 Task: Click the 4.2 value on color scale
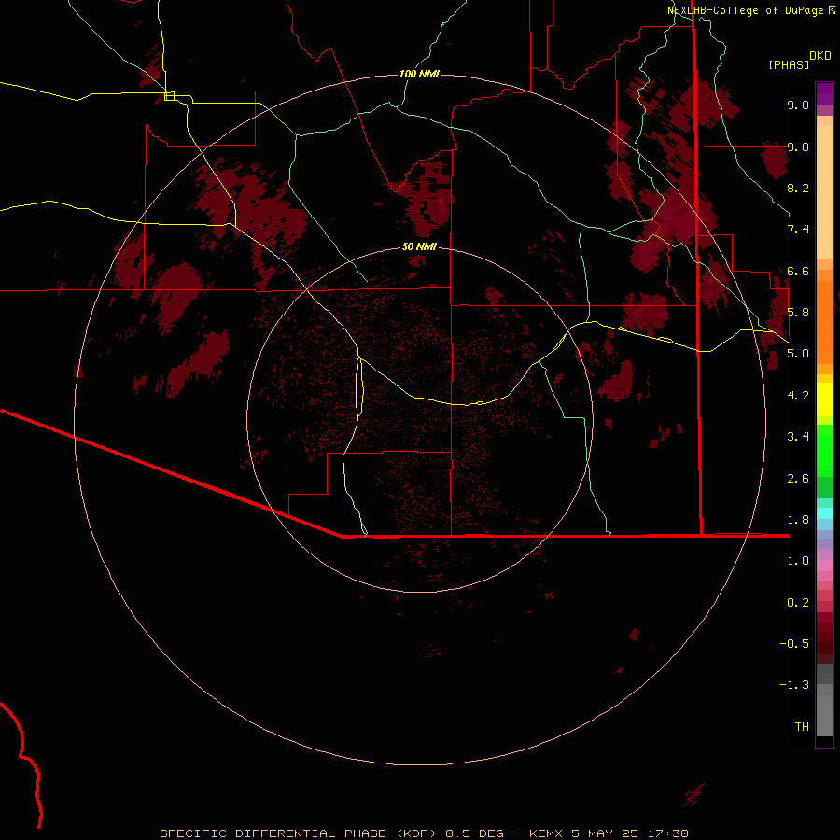pos(798,396)
